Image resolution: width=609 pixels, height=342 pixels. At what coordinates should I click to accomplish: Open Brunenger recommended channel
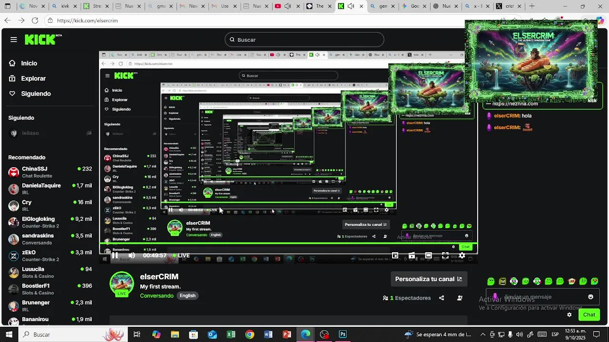click(50, 306)
